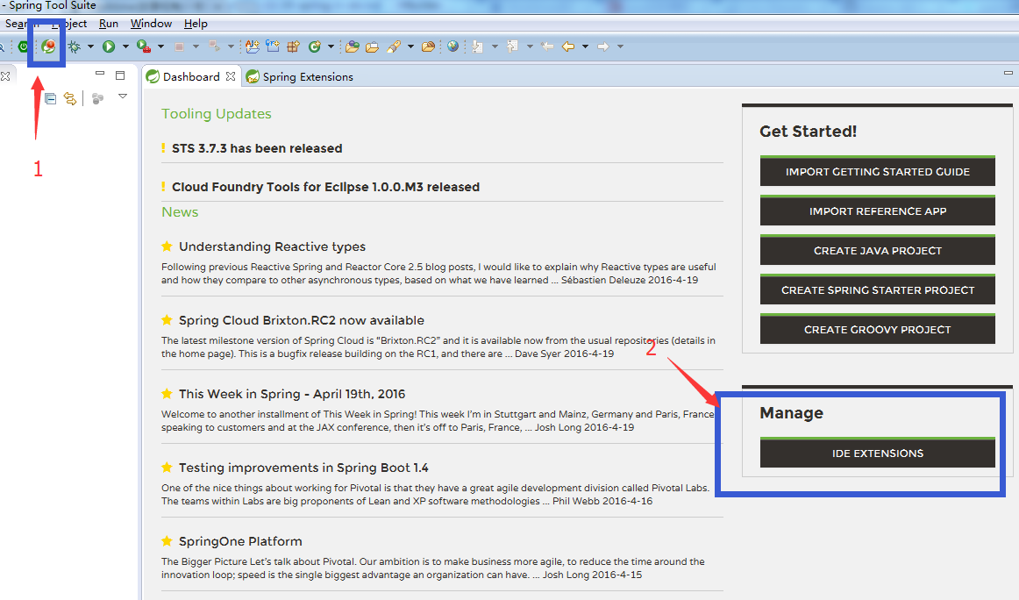Click the Open Type folder icon

[353, 46]
